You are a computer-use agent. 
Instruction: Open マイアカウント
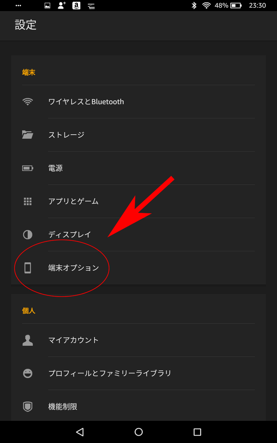coord(138,340)
